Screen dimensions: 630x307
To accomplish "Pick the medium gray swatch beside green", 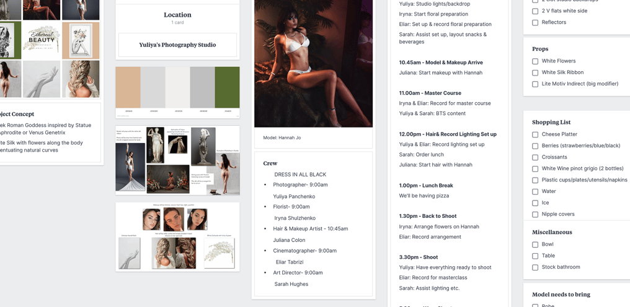I will tap(202, 87).
